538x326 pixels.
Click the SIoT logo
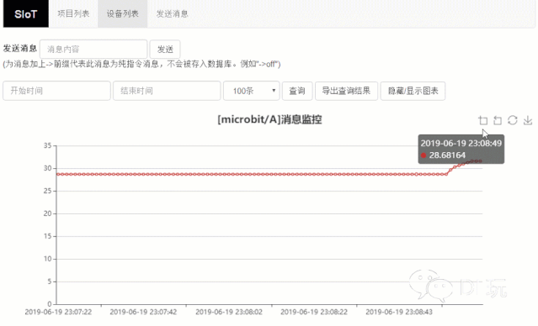[26, 13]
